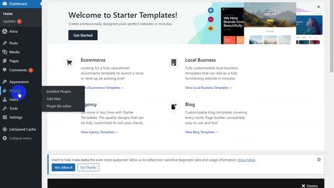Click the WordPress logo icon in banner
The width and height of the screenshot is (334, 188).
click(x=211, y=10)
